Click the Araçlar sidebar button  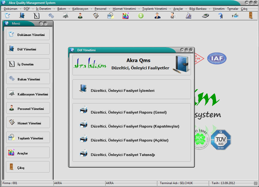28,152
